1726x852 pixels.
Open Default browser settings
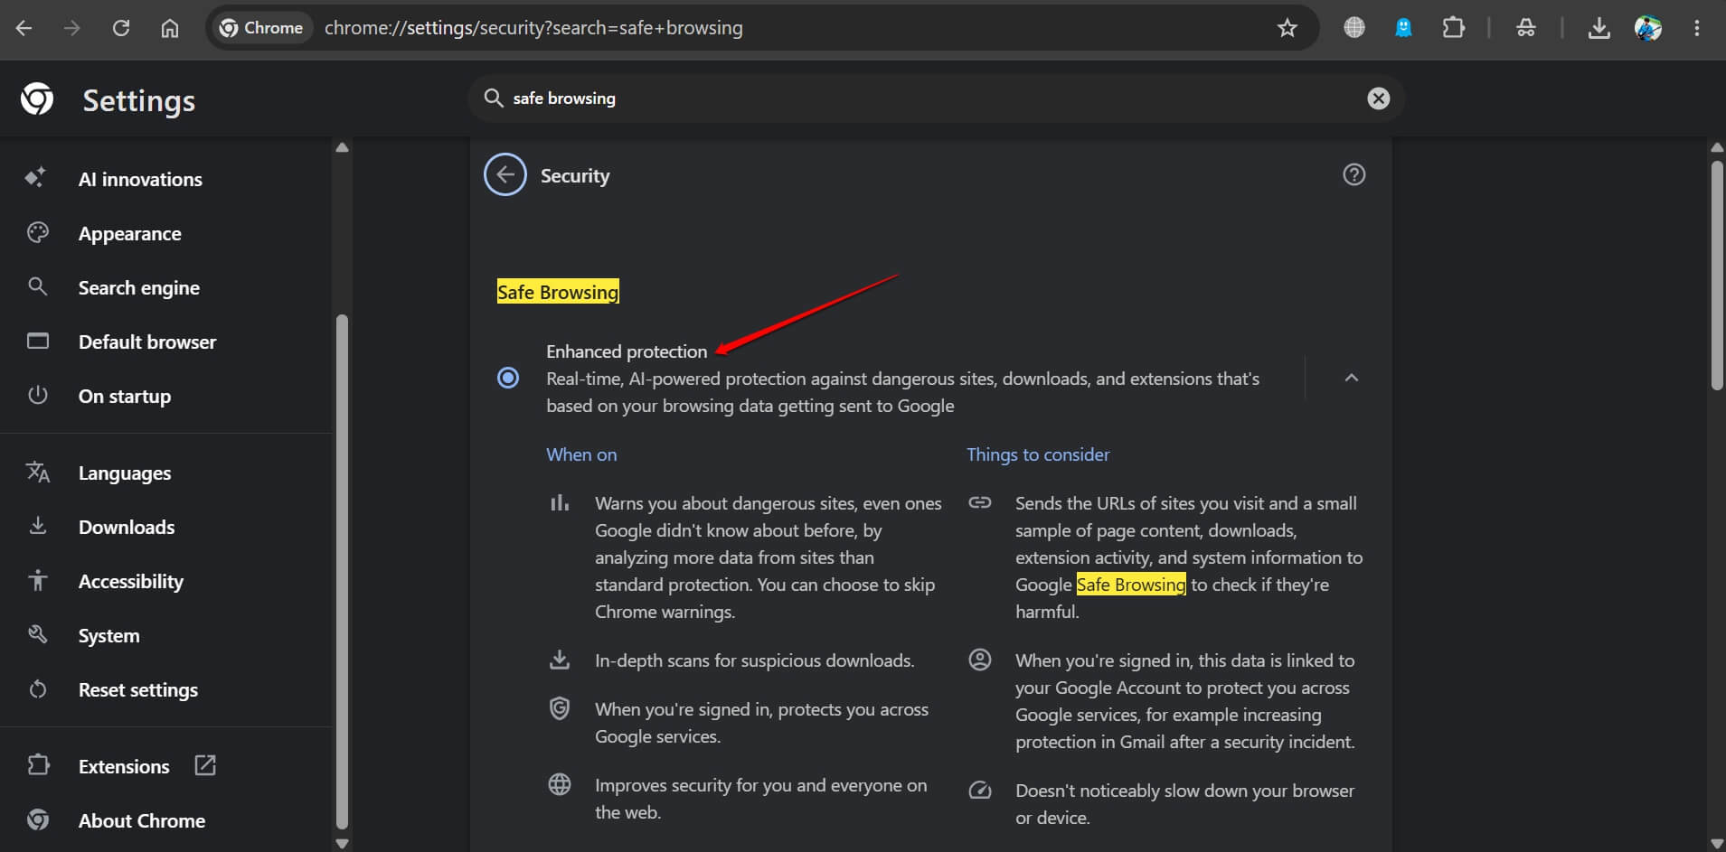point(147,342)
